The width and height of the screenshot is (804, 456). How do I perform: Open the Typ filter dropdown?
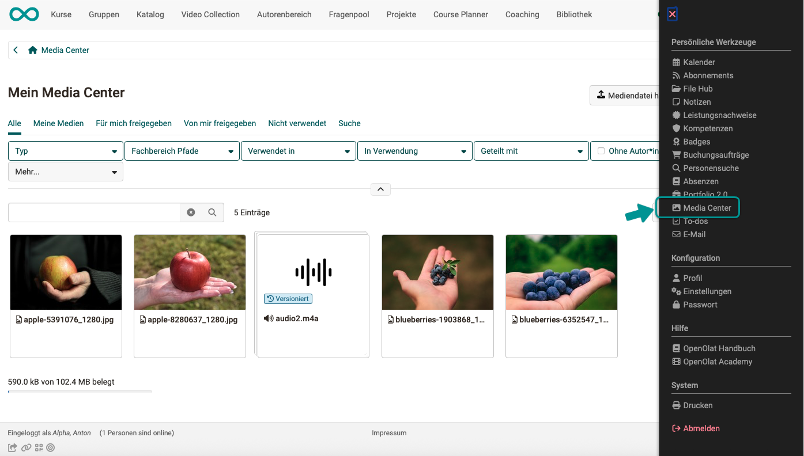coord(65,150)
